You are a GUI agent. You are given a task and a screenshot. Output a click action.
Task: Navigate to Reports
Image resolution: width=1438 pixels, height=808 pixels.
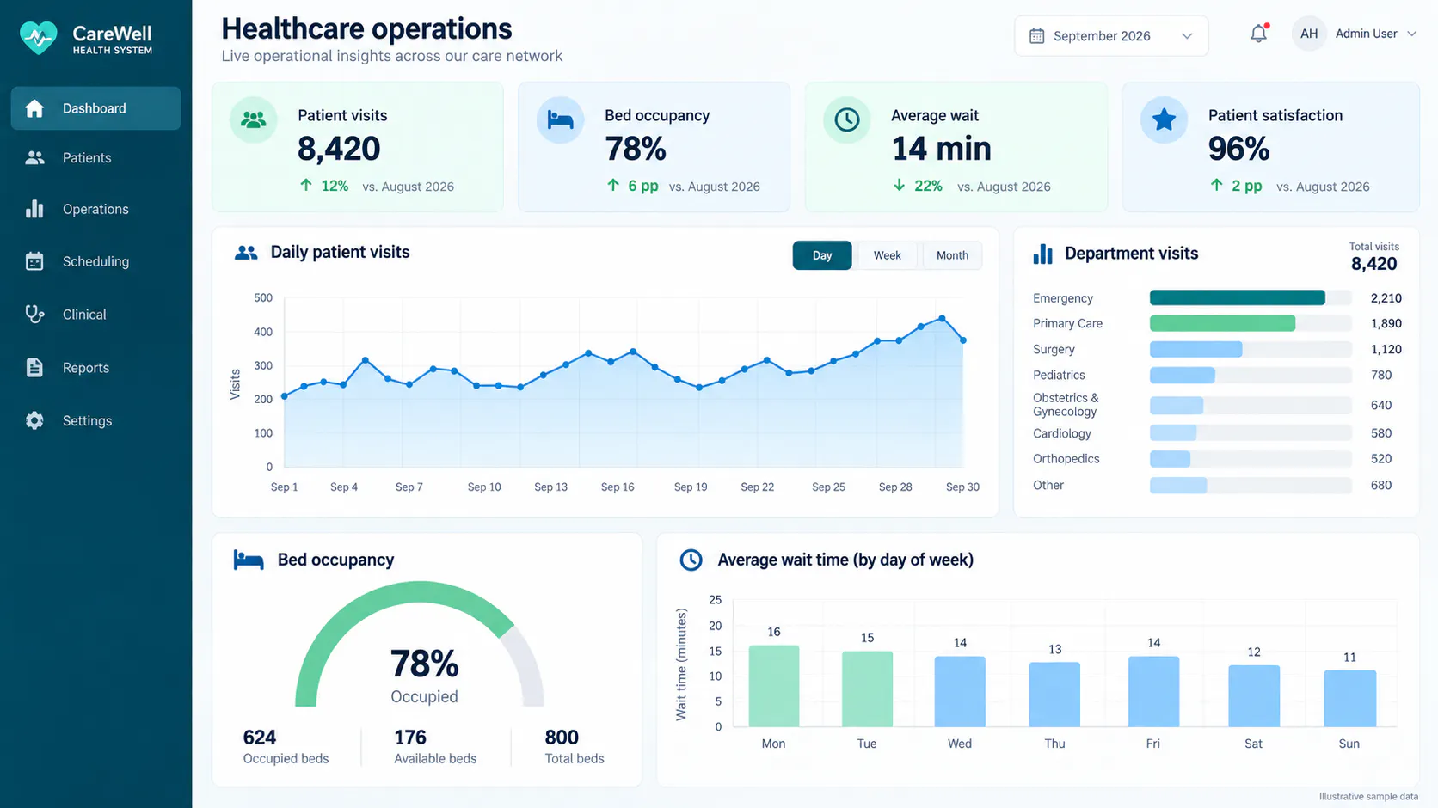point(95,368)
